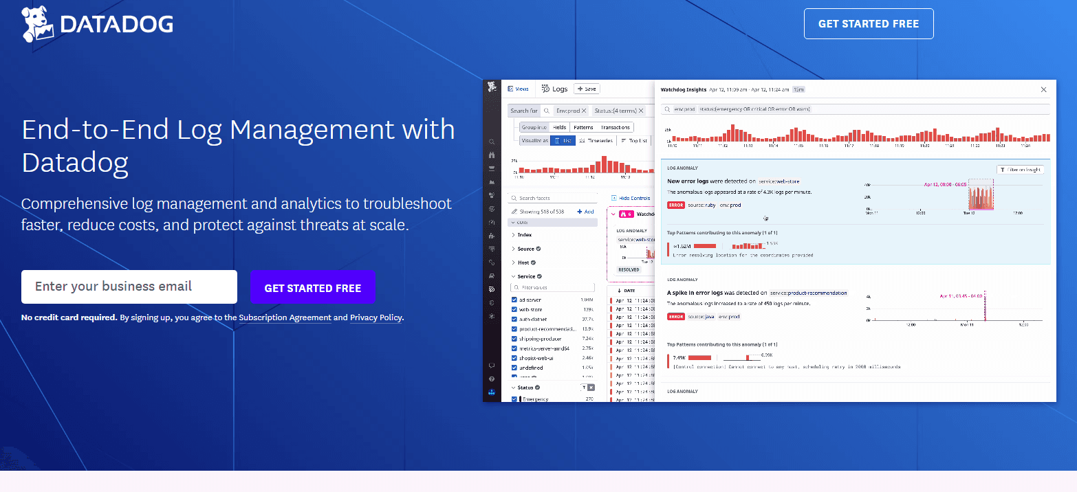This screenshot has width=1077, height=492.
Task: Uncheck the shipping-producer service checkbox
Action: pos(514,339)
